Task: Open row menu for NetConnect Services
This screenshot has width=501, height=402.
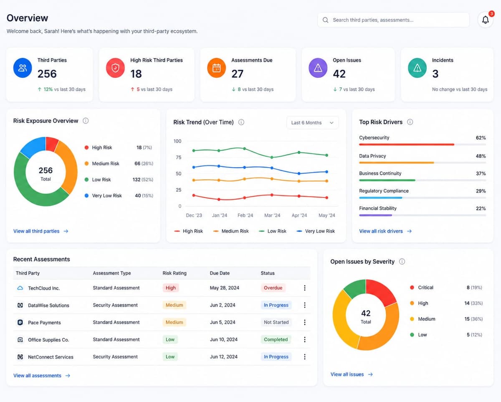Action: tap(305, 357)
